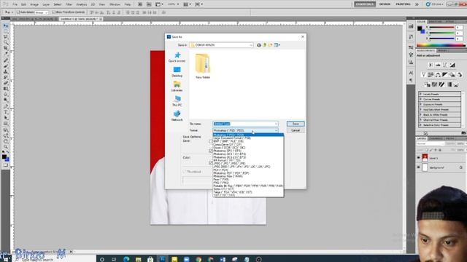Select the Eraser tool
Image resolution: width=467 pixels, height=262 pixels.
[6, 83]
